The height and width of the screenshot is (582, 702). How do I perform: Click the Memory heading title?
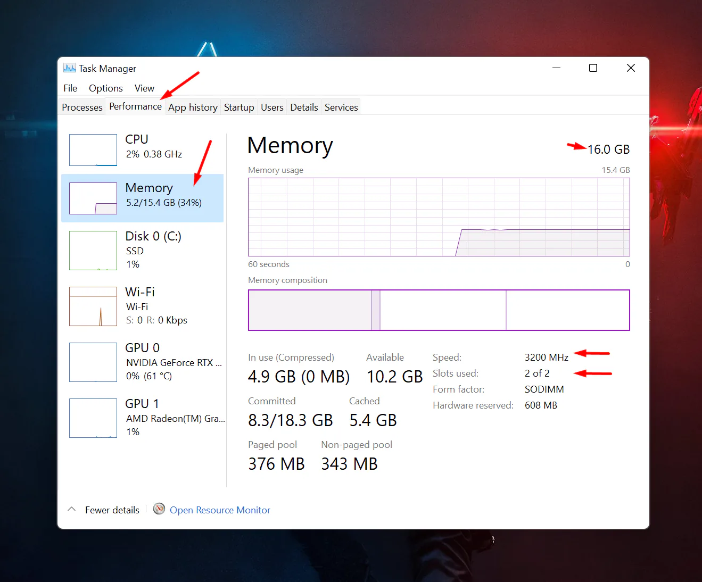pos(290,146)
